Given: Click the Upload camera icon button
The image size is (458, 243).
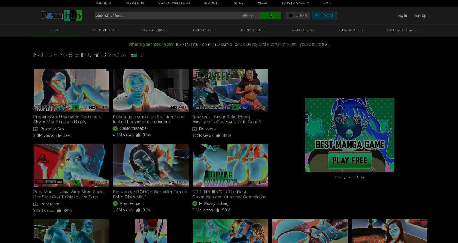Looking at the screenshot, I should click(291, 15).
